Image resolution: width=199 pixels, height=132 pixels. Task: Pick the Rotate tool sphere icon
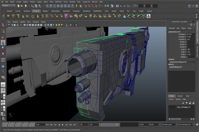[3, 49]
